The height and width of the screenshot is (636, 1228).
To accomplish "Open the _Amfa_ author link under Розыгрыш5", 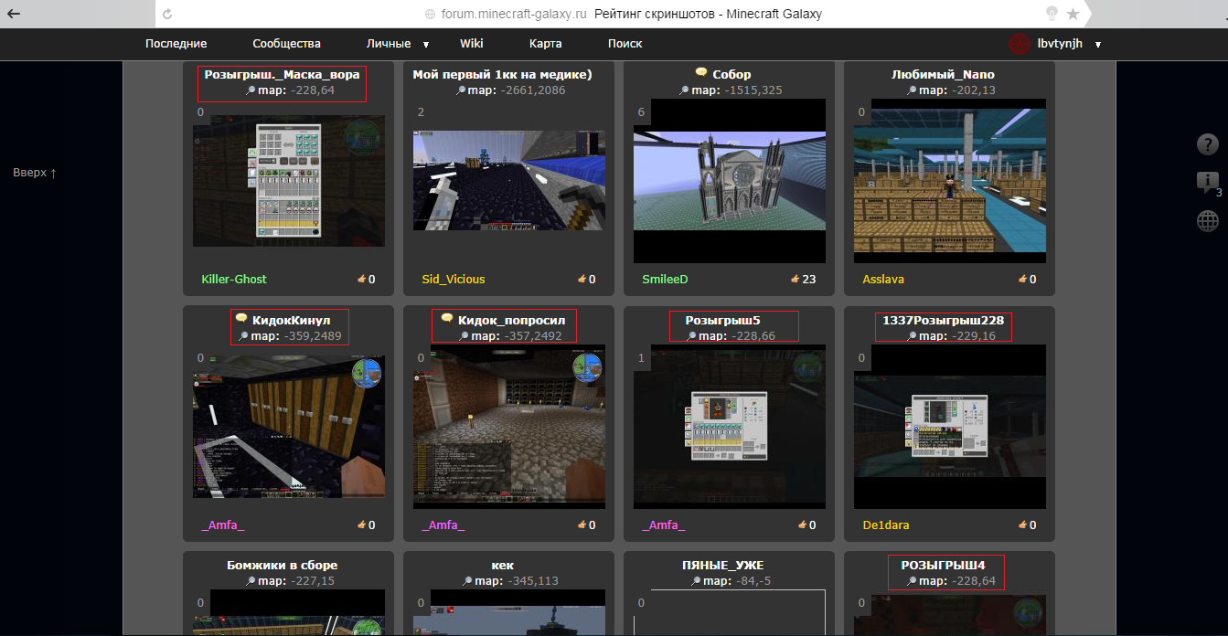I will pos(663,525).
